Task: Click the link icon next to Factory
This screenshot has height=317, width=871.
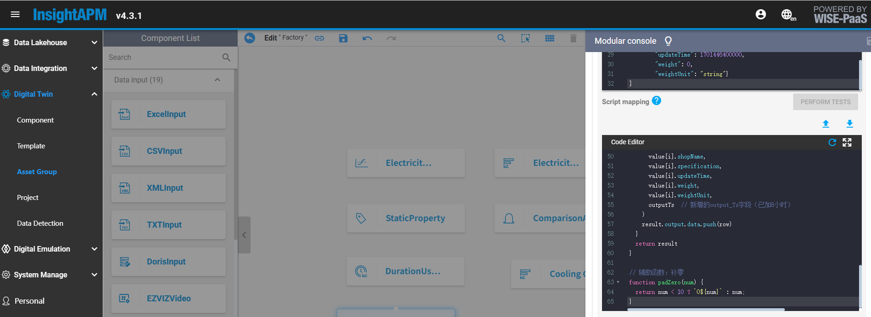Action: click(319, 38)
